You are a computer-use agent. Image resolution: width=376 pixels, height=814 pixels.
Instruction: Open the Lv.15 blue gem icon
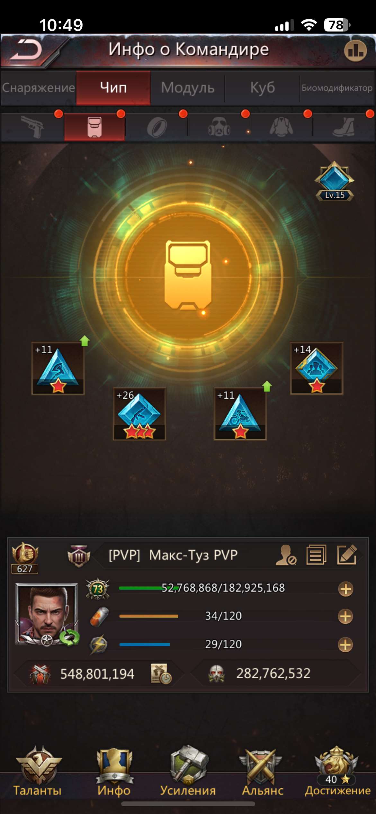(335, 181)
